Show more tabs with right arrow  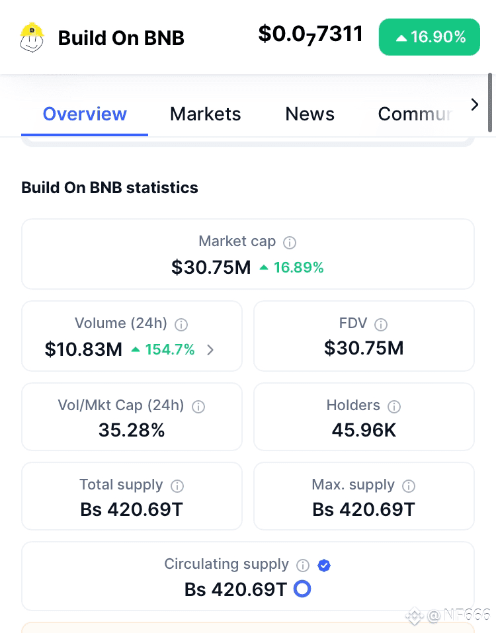475,105
